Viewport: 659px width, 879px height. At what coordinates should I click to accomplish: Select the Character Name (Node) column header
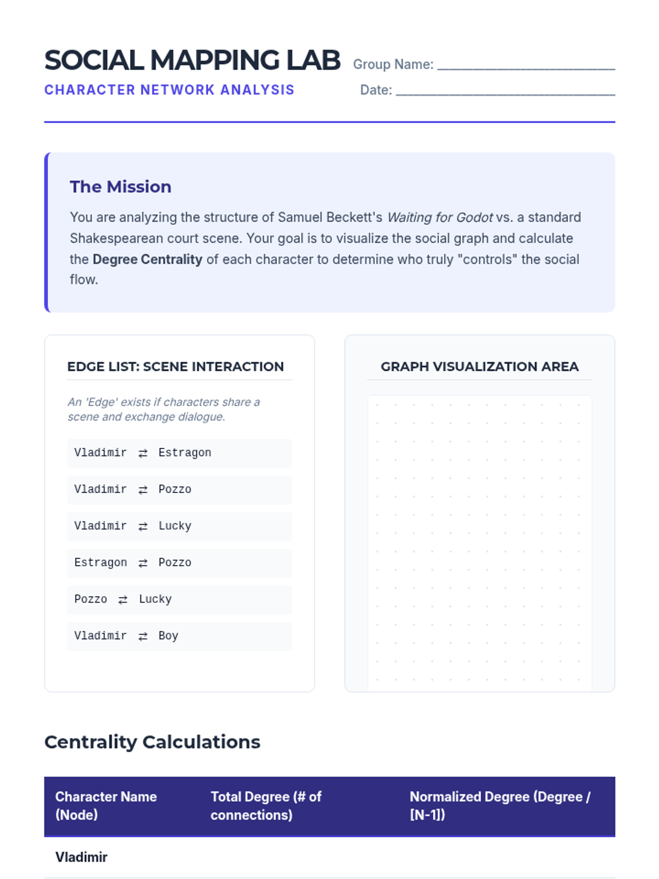pyautogui.click(x=106, y=805)
